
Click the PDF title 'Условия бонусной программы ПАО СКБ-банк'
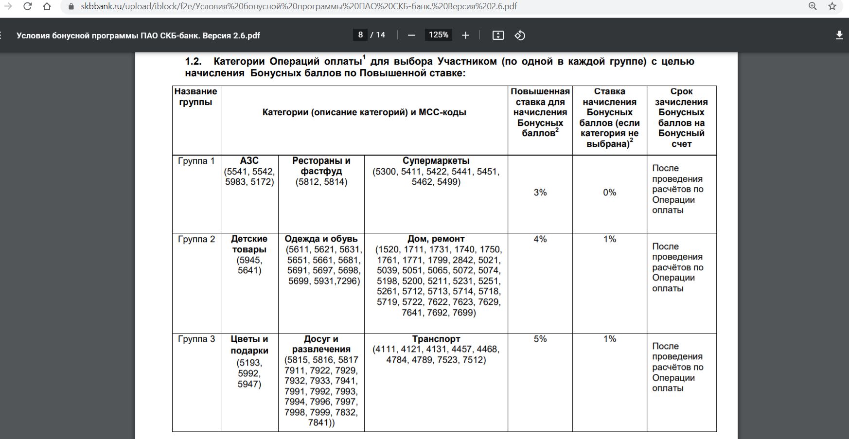tap(138, 35)
